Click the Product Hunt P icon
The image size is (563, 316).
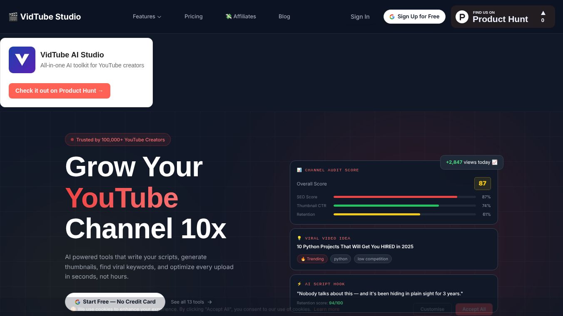coord(462,17)
